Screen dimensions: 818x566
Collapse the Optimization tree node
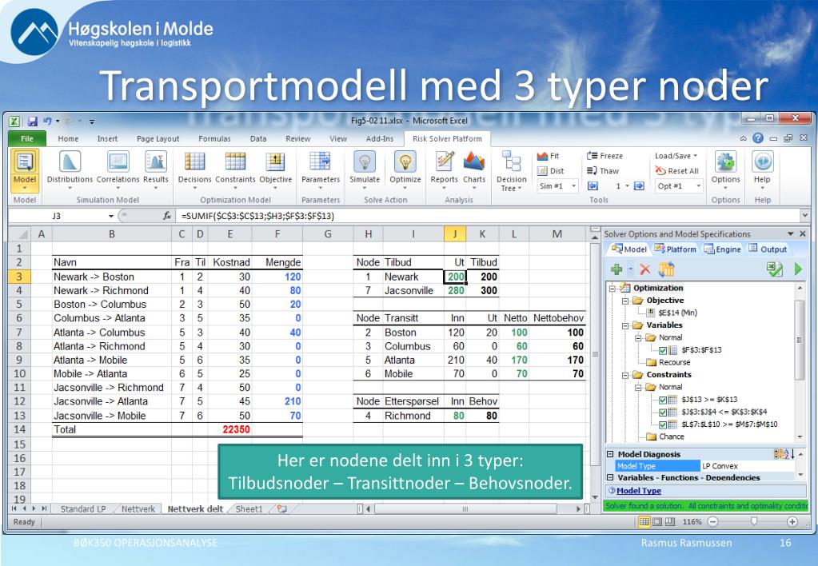[612, 289]
